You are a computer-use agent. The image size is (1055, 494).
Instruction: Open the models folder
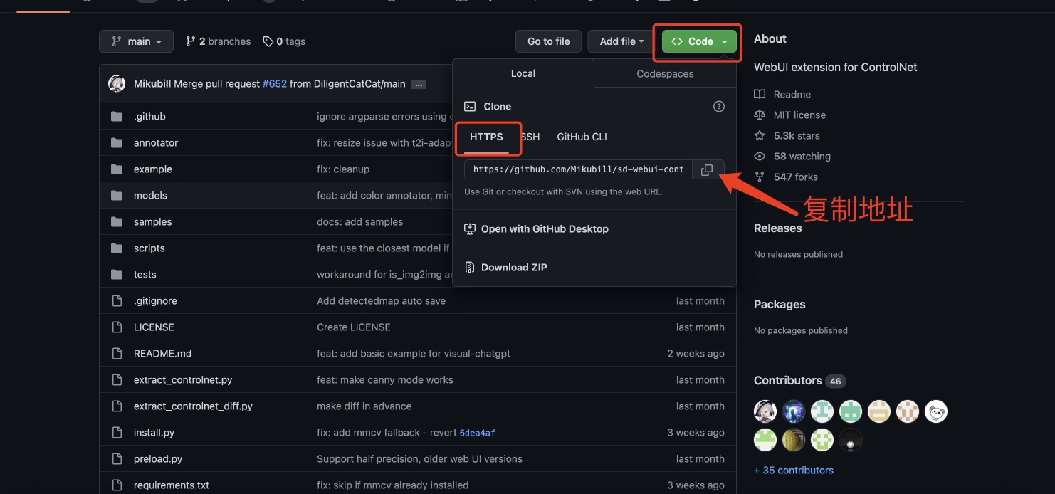coord(150,195)
